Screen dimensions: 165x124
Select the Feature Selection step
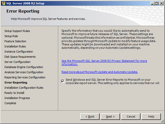tap(15, 41)
